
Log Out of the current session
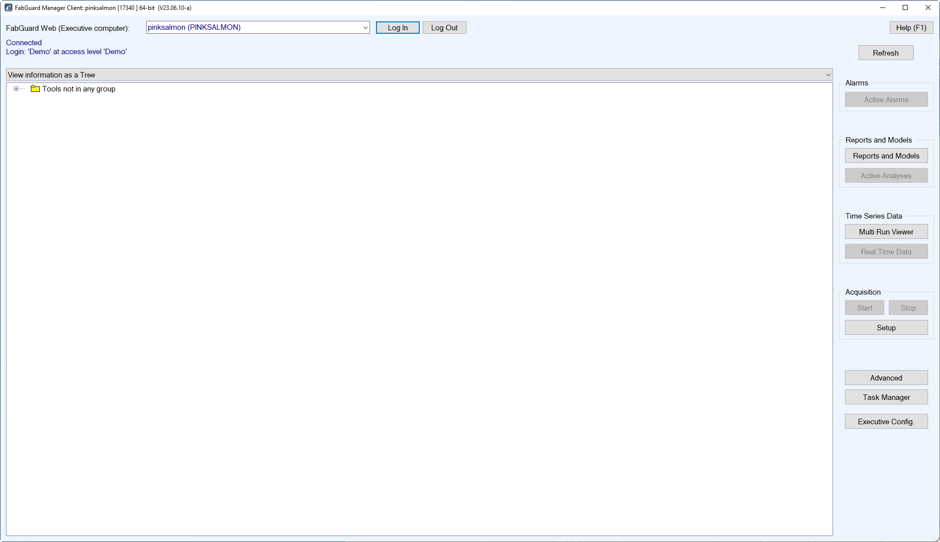pos(444,27)
